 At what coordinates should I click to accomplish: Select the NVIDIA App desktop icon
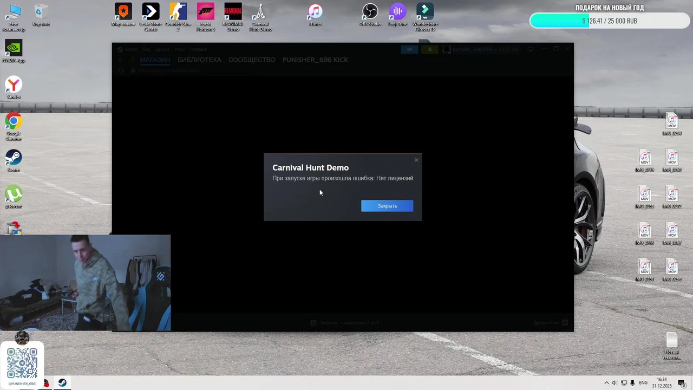tap(14, 51)
